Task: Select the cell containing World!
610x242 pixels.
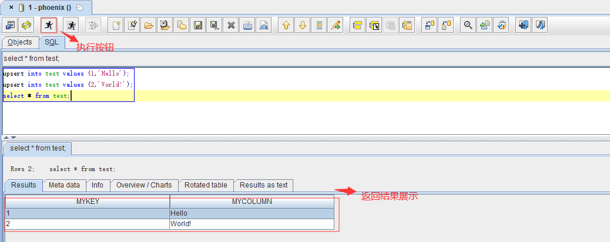Action: [x=252, y=224]
